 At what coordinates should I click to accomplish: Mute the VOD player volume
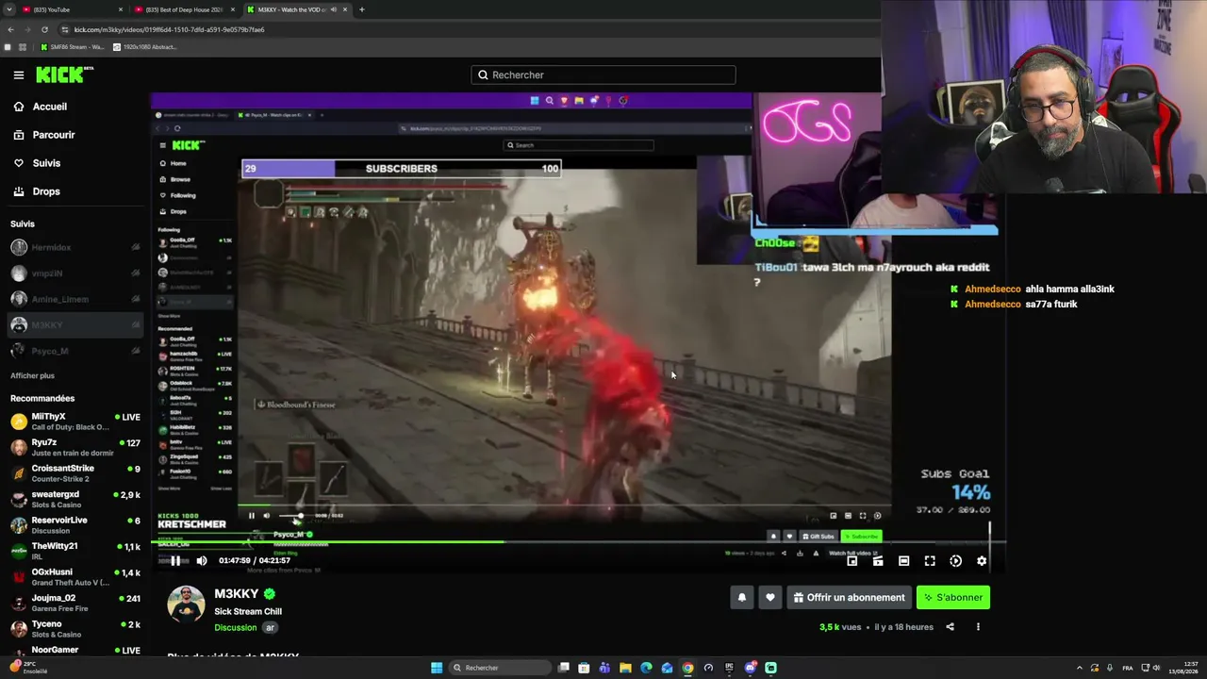coord(202,560)
